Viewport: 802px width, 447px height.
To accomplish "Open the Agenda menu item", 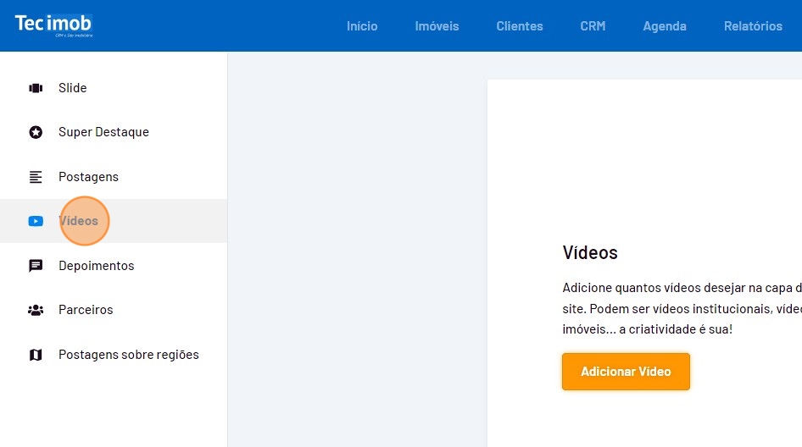I will (x=665, y=26).
